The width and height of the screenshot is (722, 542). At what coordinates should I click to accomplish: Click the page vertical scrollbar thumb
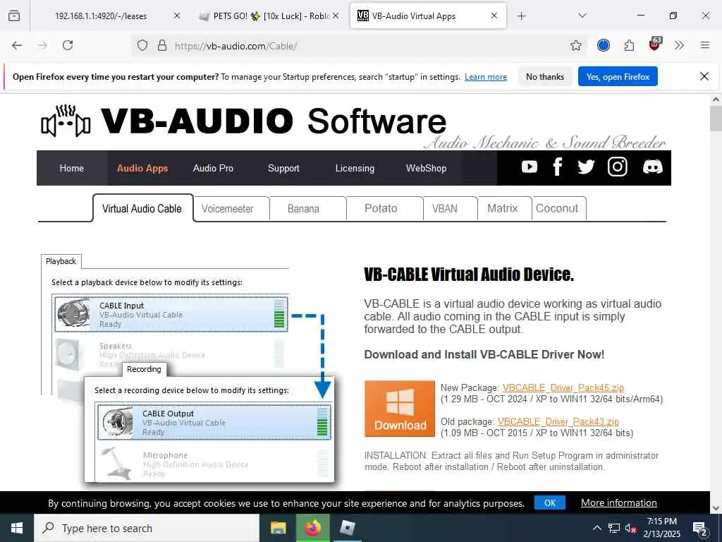pyautogui.click(x=716, y=119)
